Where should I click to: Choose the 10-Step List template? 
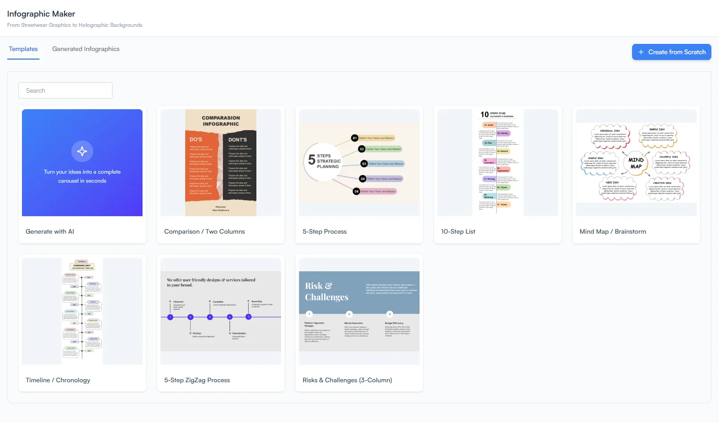[498, 162]
